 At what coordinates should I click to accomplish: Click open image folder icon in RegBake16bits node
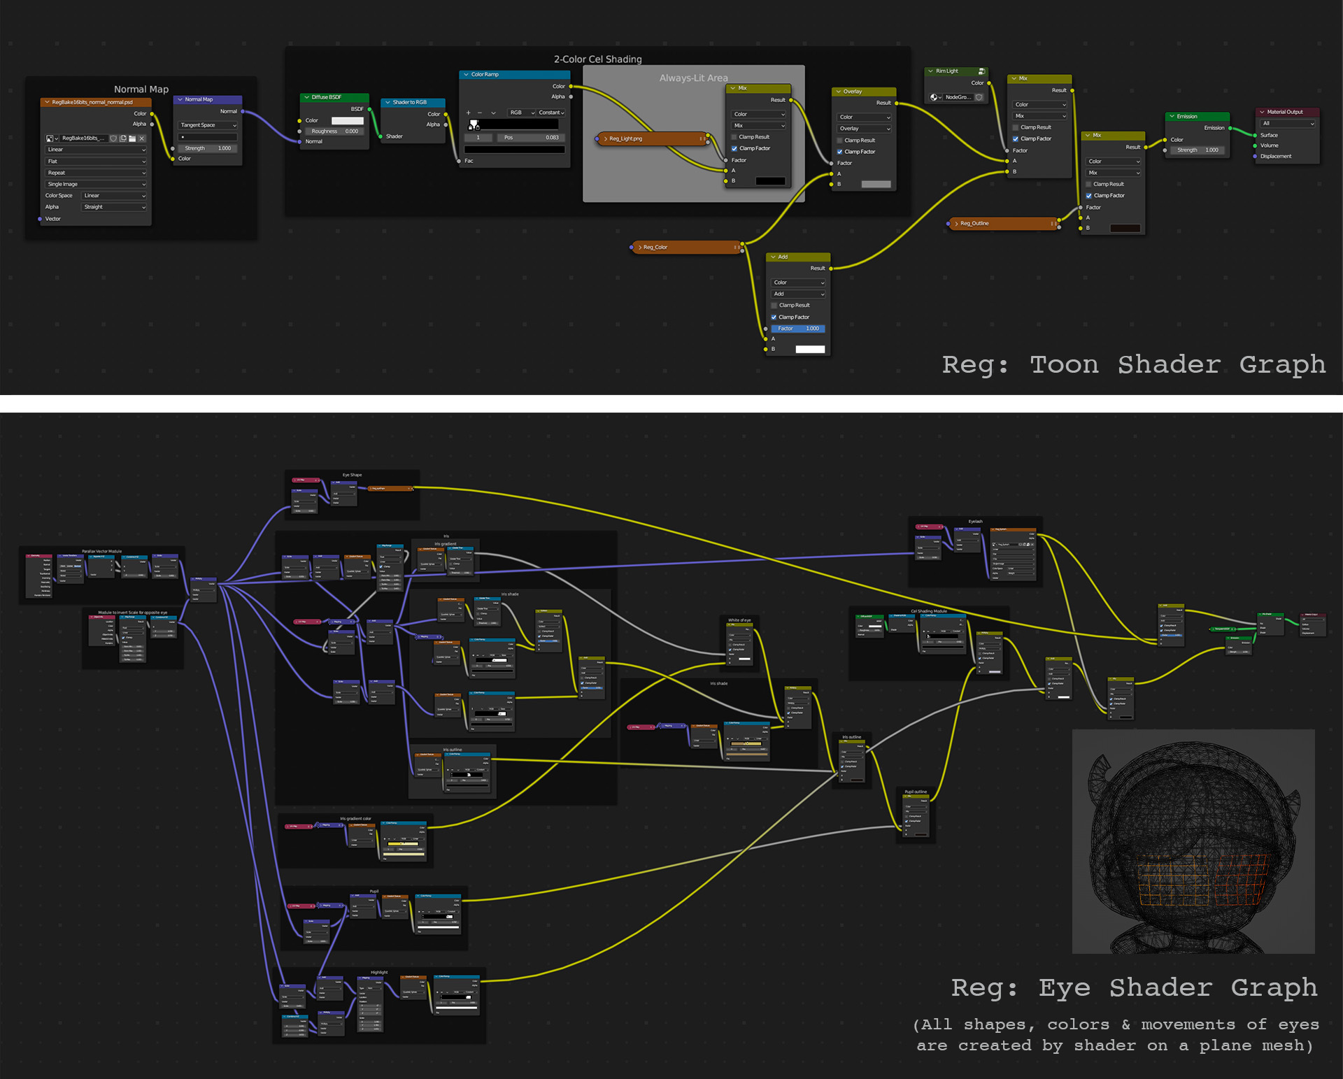click(132, 138)
